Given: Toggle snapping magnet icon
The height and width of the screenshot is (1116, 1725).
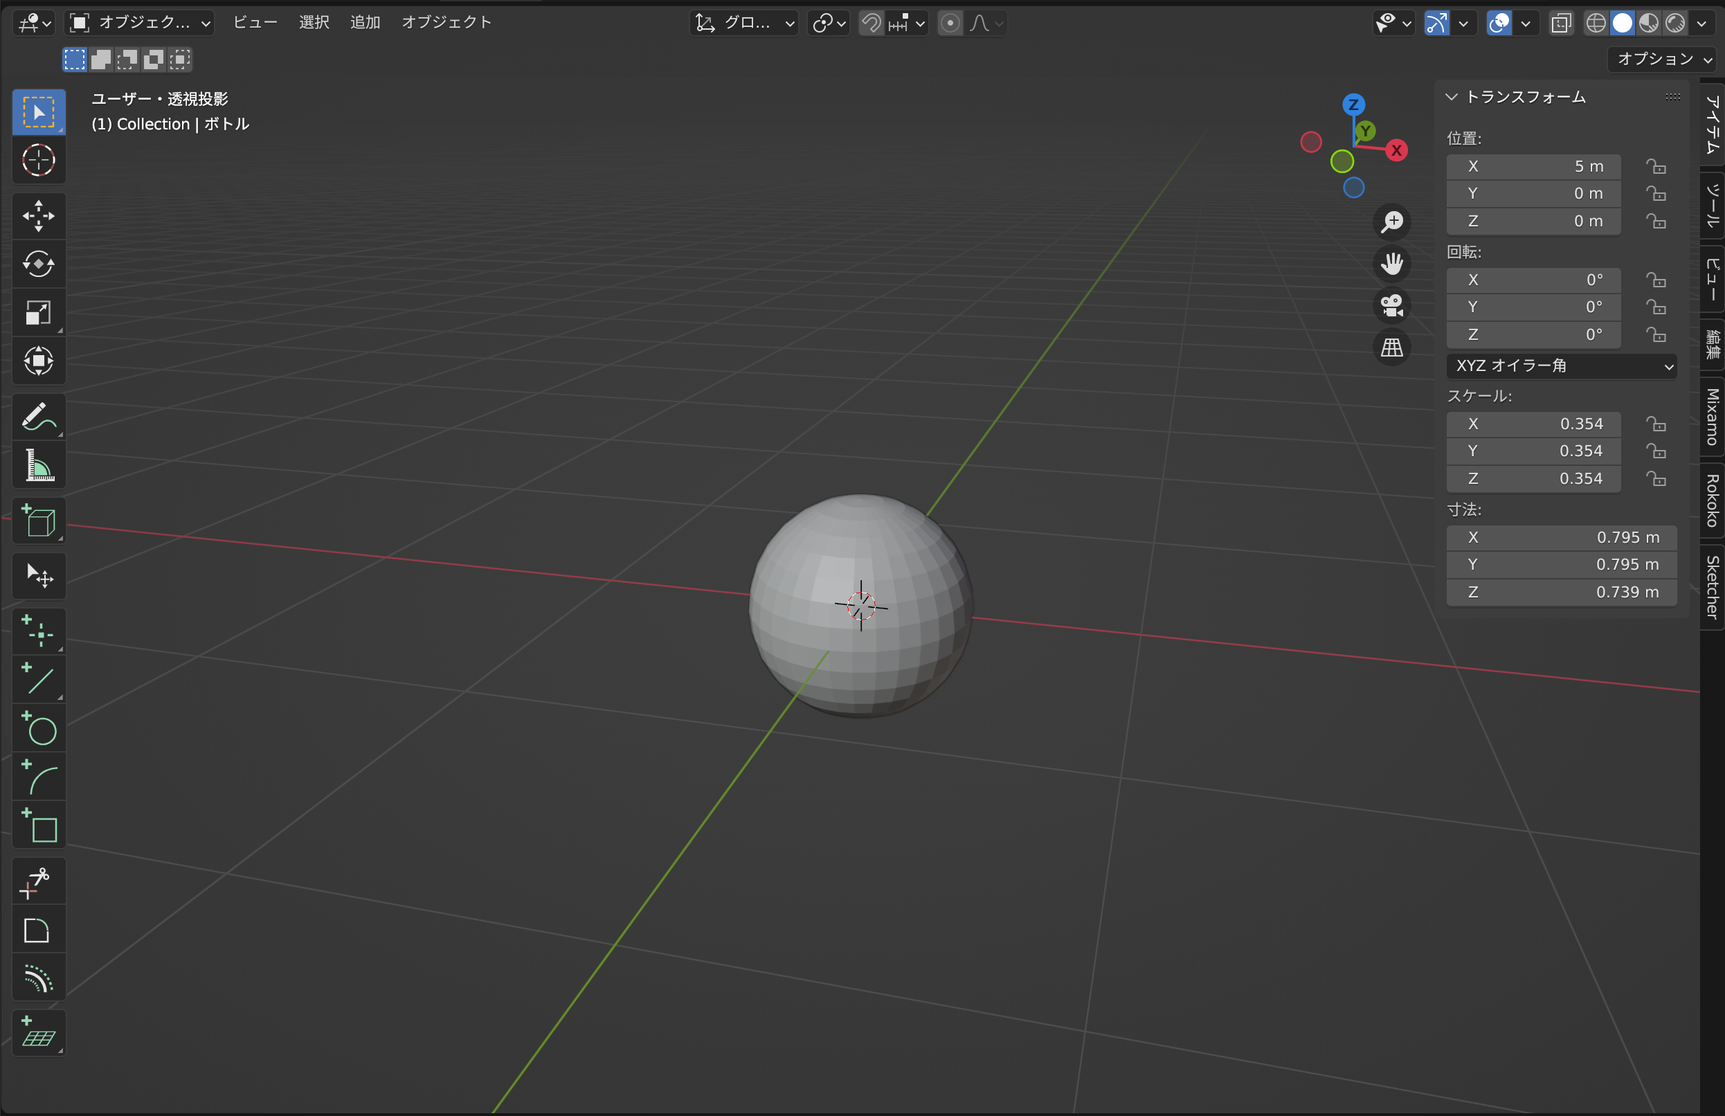Looking at the screenshot, I should click(x=871, y=23).
